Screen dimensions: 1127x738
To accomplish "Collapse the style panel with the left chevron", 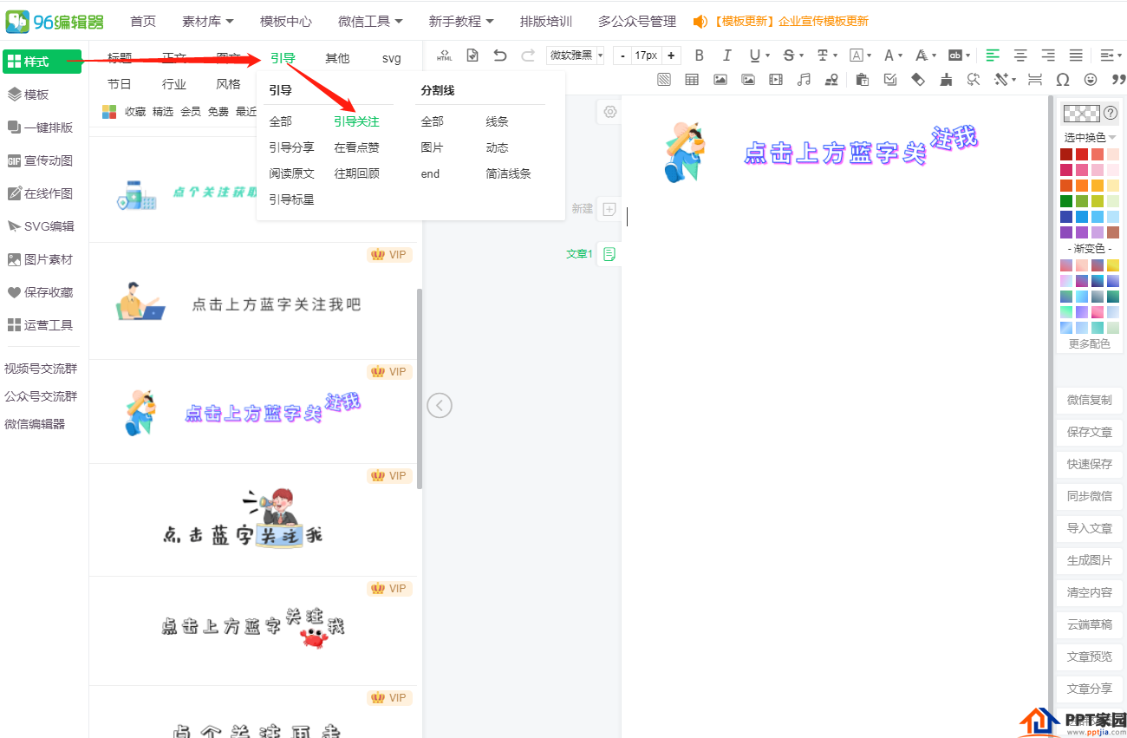I will [440, 405].
